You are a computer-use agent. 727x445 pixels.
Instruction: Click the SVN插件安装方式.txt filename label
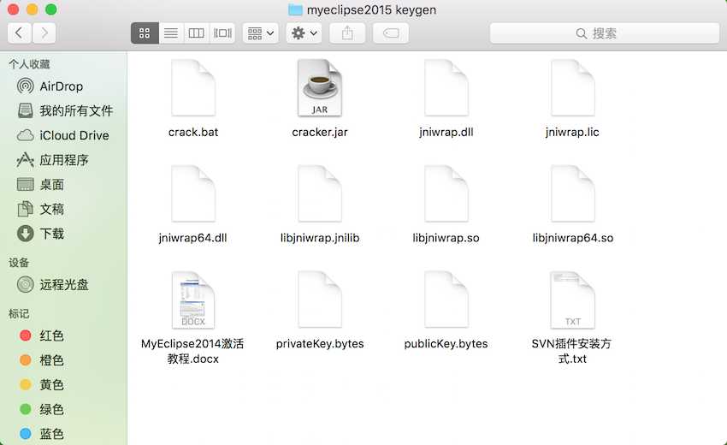(572, 351)
